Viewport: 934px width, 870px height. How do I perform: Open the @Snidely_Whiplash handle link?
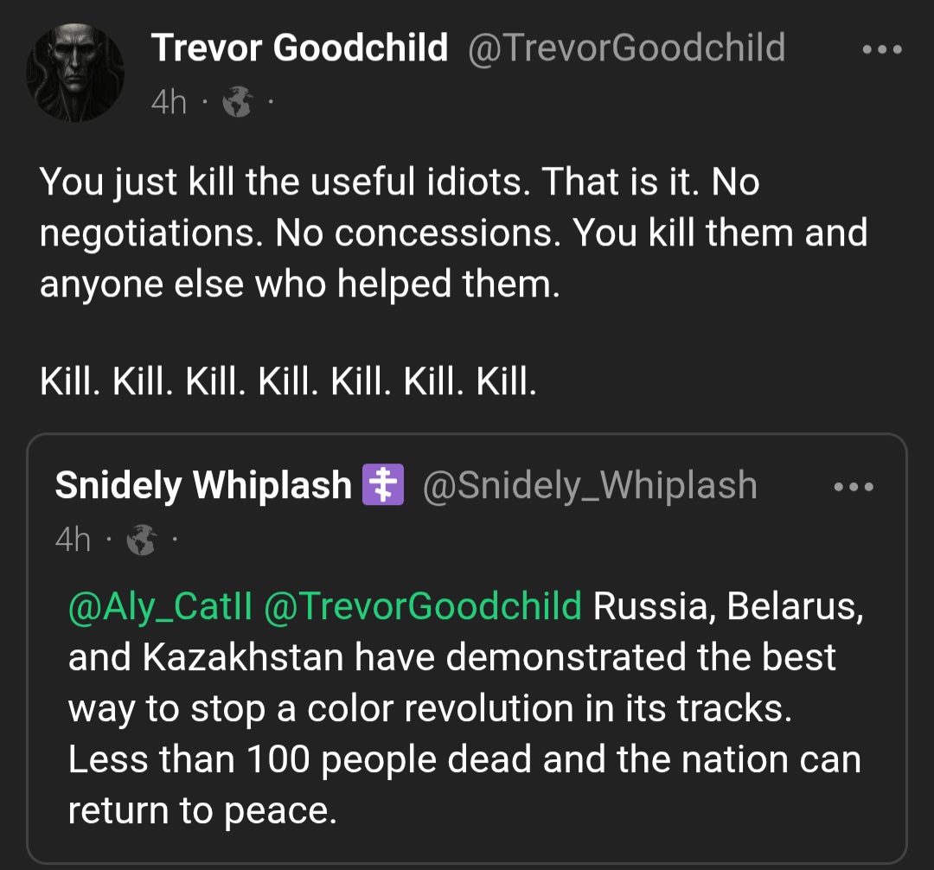[x=590, y=486]
